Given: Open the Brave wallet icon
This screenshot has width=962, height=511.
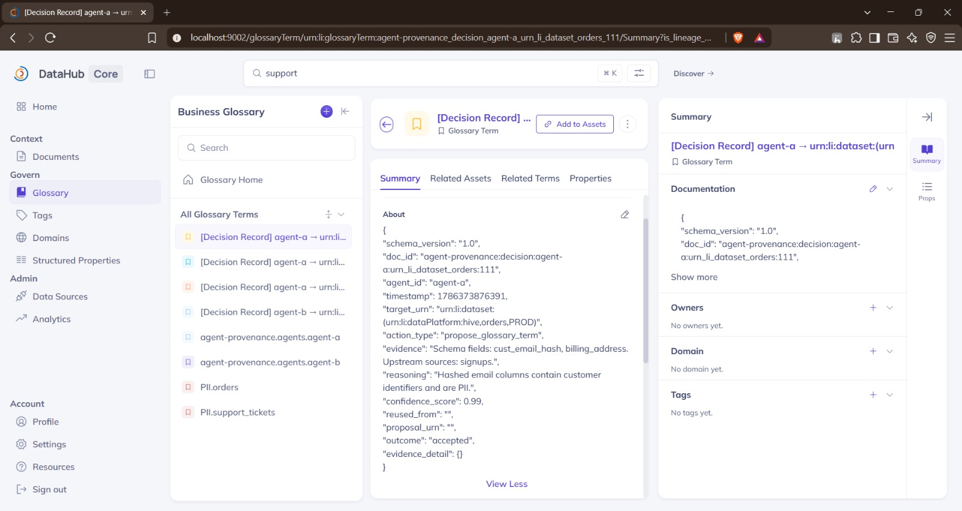Looking at the screenshot, I should click(x=893, y=38).
